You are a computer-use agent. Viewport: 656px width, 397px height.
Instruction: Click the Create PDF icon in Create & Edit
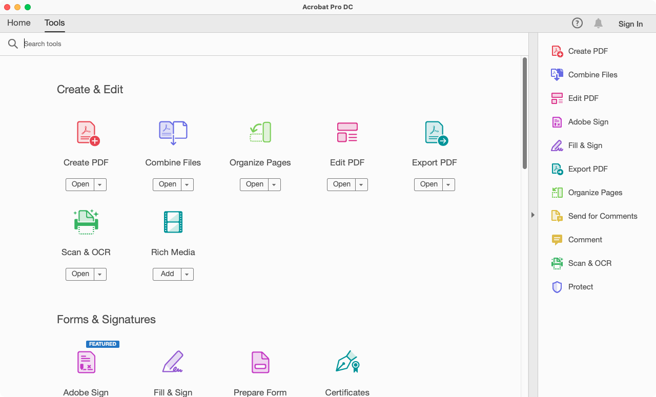[88, 133]
